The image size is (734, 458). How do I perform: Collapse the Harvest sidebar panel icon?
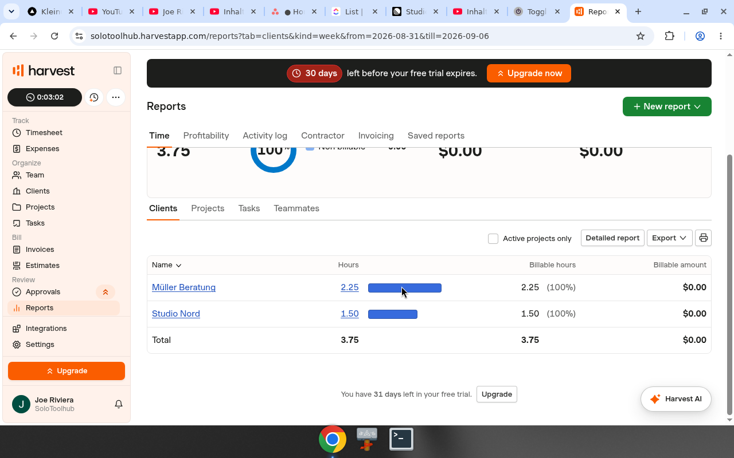(118, 70)
